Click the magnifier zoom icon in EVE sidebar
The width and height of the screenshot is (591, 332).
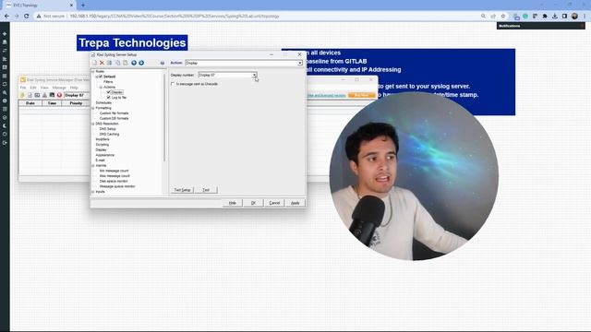coord(5,92)
